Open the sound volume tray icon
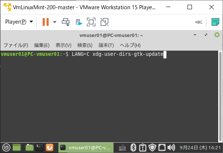Image resolution: width=223 pixels, height=153 pixels. (171, 147)
